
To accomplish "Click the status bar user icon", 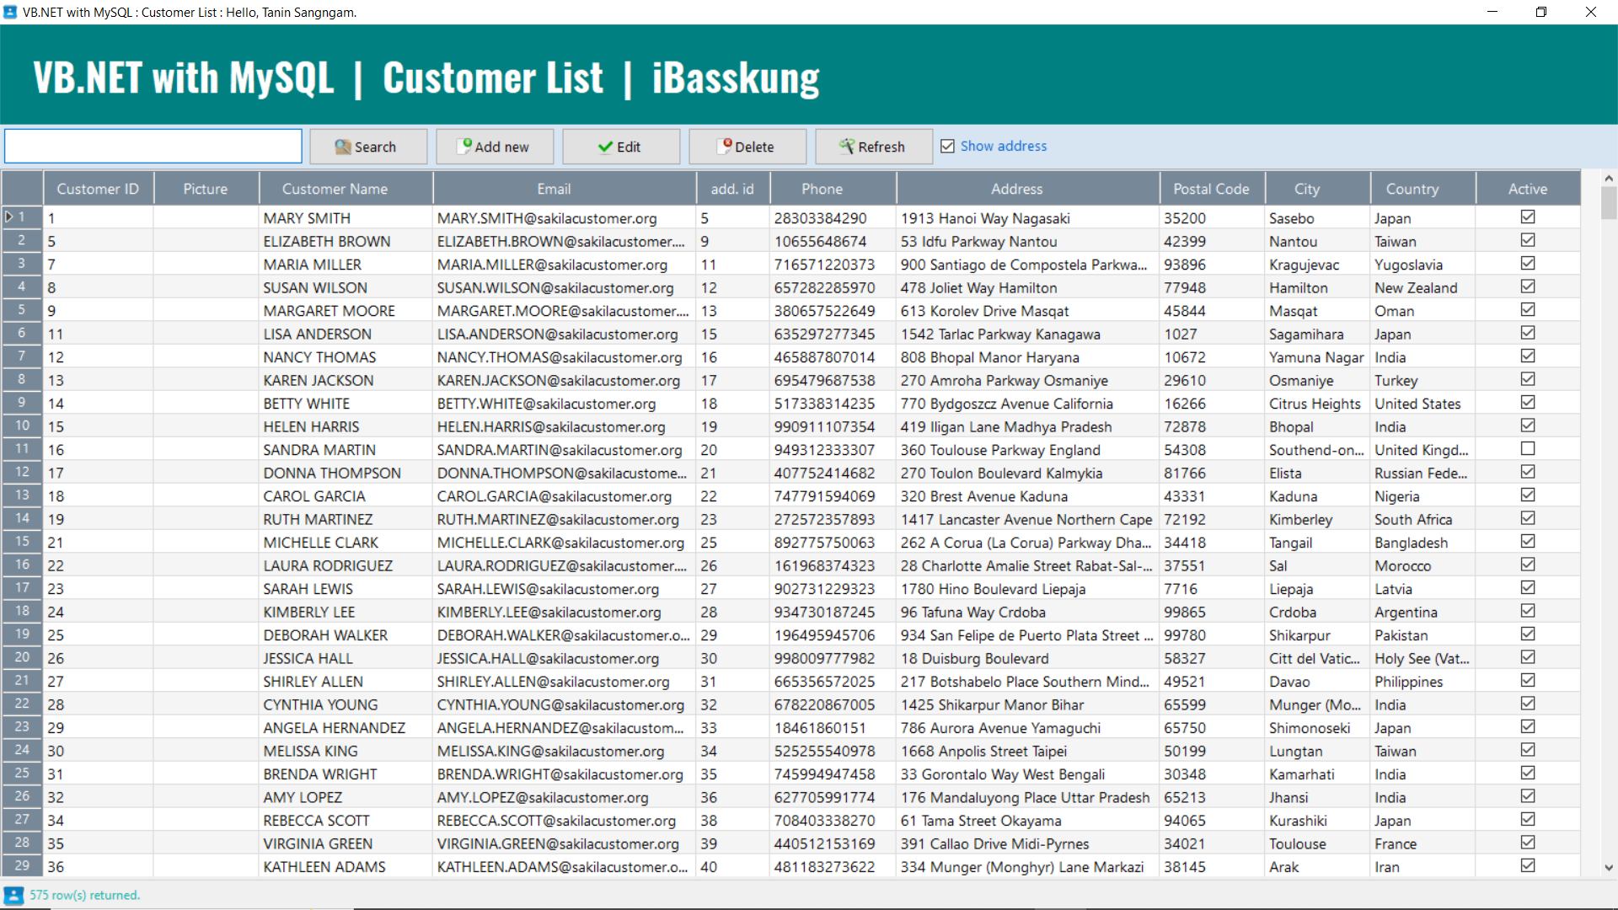I will point(13,896).
